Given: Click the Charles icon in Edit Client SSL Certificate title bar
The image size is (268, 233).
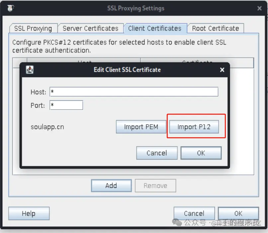Looking at the screenshot, I should (30, 70).
